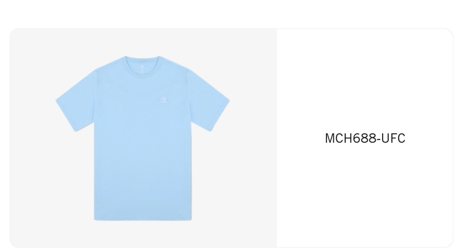The width and height of the screenshot is (463, 248).
Task: Click the blank white strip above the product card
Action: (x=231, y=13)
